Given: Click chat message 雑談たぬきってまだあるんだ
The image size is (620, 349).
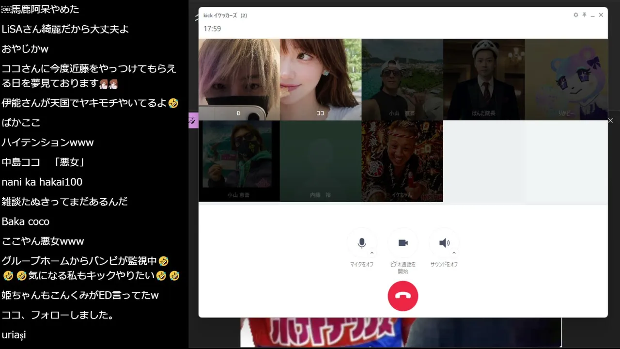Looking at the screenshot, I should pos(64,202).
